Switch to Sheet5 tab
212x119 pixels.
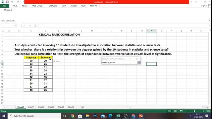point(51,107)
